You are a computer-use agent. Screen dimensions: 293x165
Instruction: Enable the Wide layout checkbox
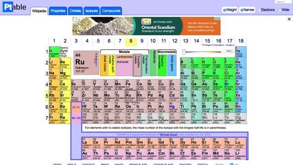[280, 10]
